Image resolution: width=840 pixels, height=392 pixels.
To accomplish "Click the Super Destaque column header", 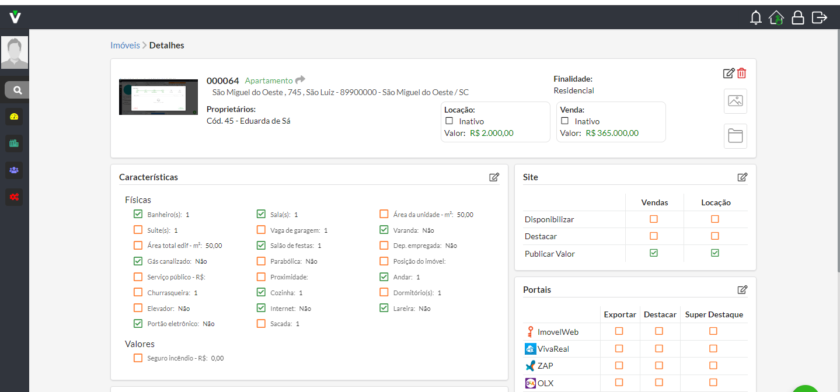I will (x=714, y=314).
